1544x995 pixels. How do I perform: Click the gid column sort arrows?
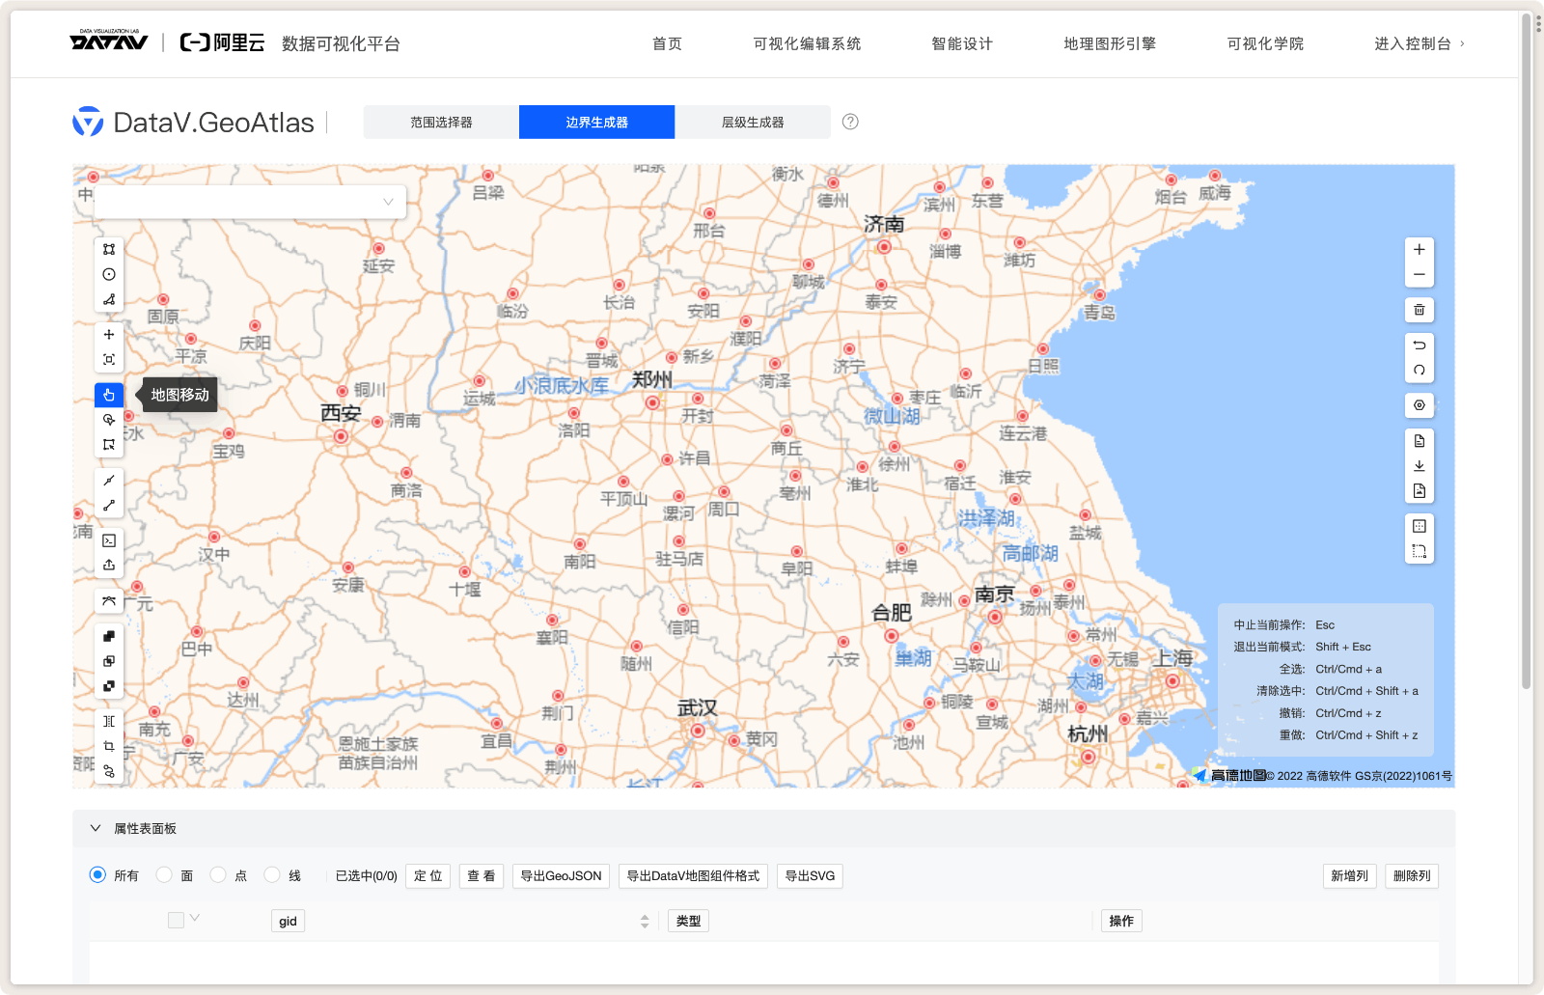pos(642,921)
